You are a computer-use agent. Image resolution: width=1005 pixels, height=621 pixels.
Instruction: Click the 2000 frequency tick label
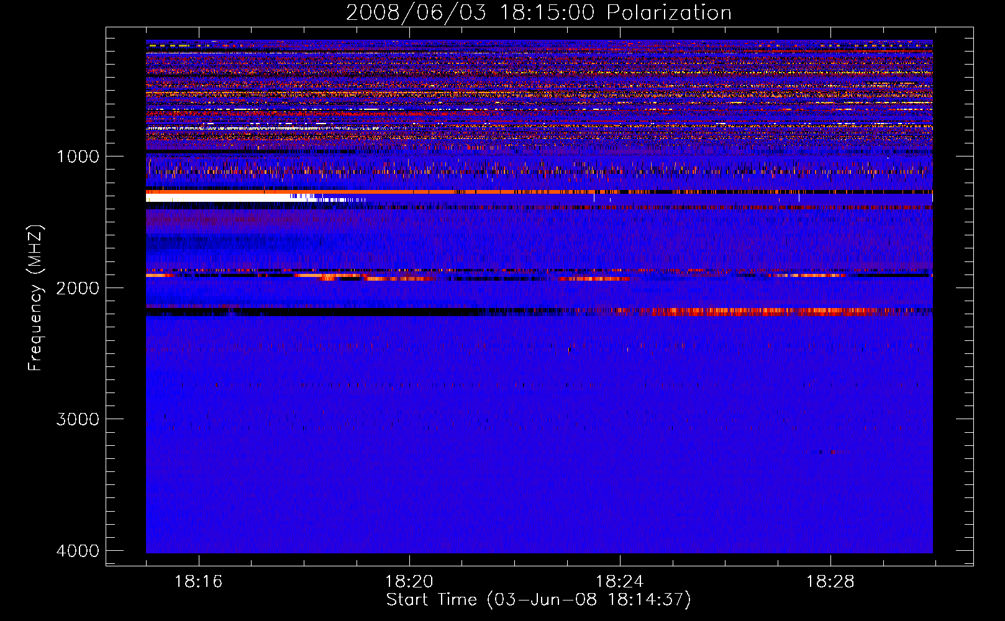(78, 288)
